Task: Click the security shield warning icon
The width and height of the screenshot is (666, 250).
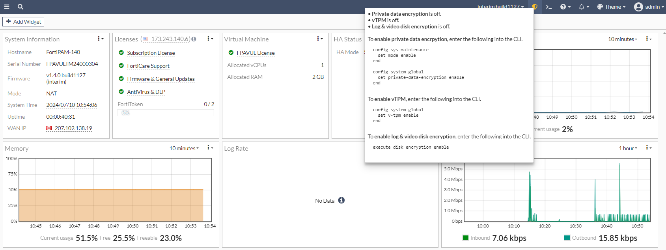Action: pos(535,7)
